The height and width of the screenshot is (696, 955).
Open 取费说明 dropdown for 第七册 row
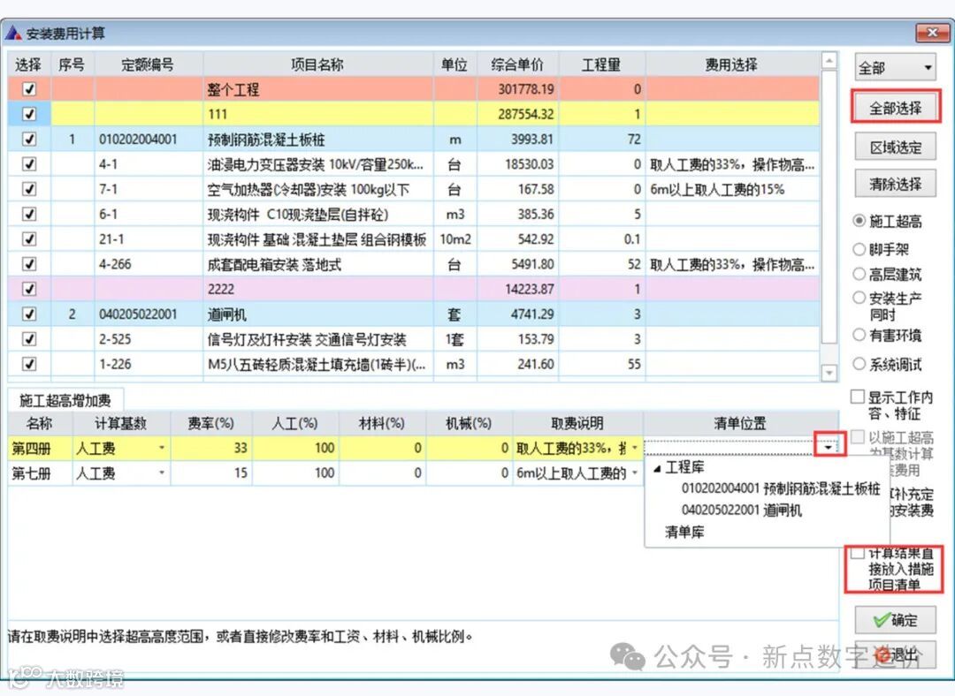coord(635,473)
